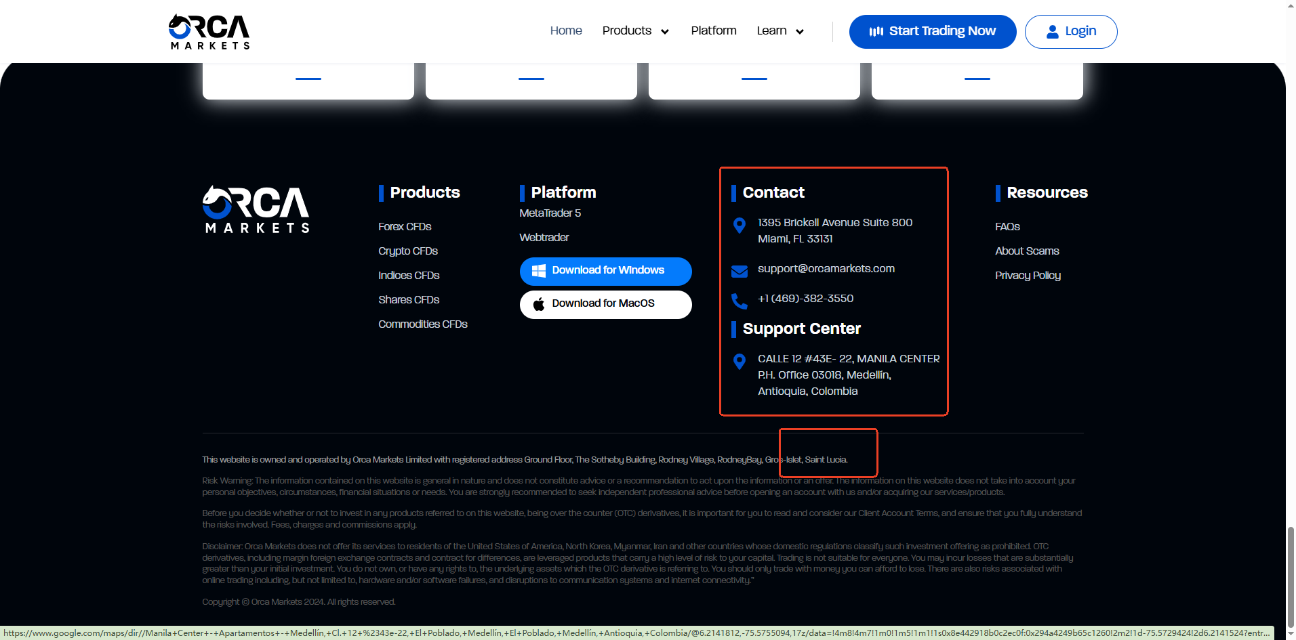1296x640 pixels.
Task: Click support@orcamarkets.com email link
Action: coord(826,269)
